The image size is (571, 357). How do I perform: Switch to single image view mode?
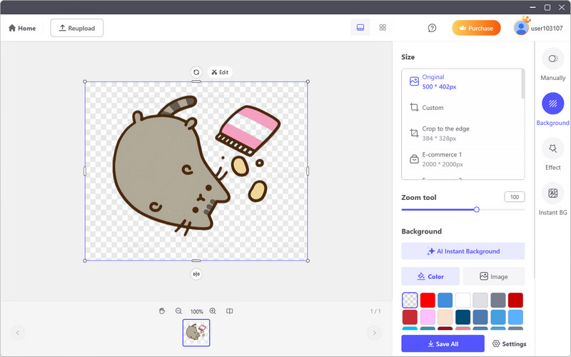click(360, 28)
